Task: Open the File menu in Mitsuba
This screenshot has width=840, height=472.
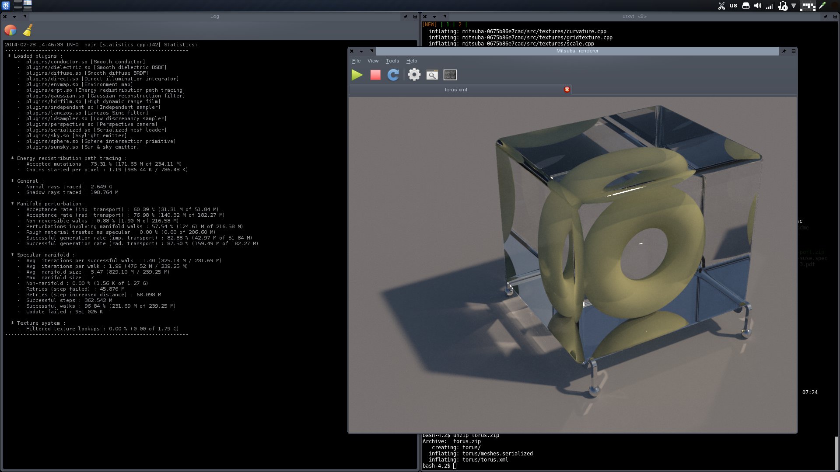Action: (356, 61)
